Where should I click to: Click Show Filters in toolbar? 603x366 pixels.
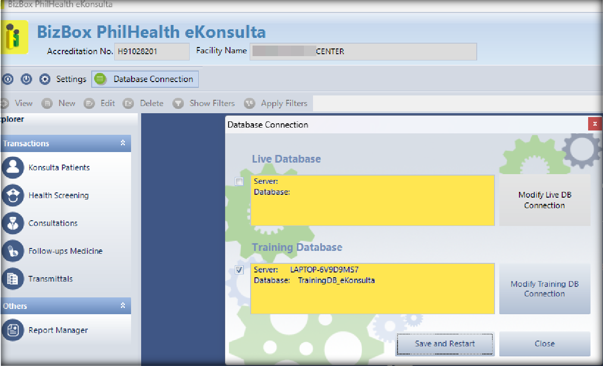[212, 103]
